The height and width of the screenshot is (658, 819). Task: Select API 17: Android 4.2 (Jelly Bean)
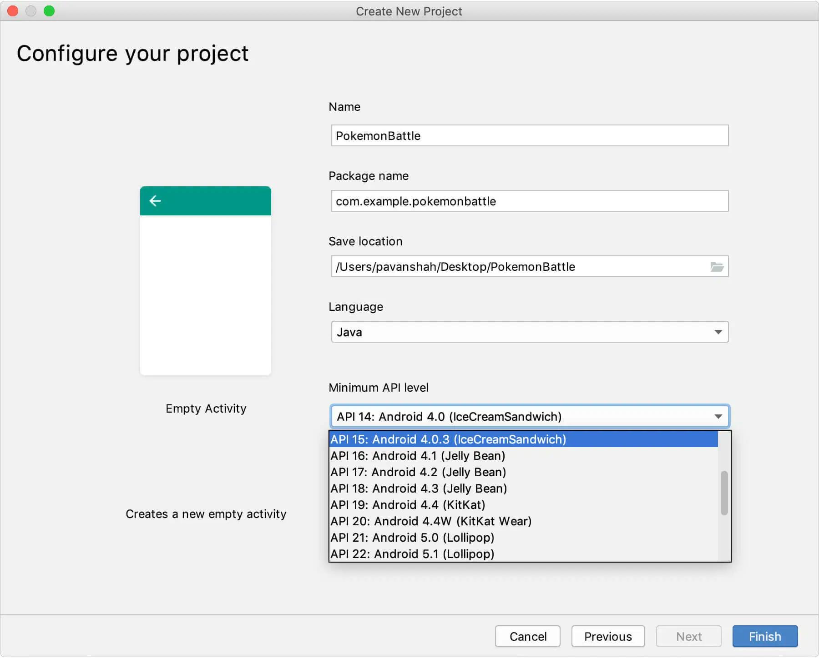(523, 472)
